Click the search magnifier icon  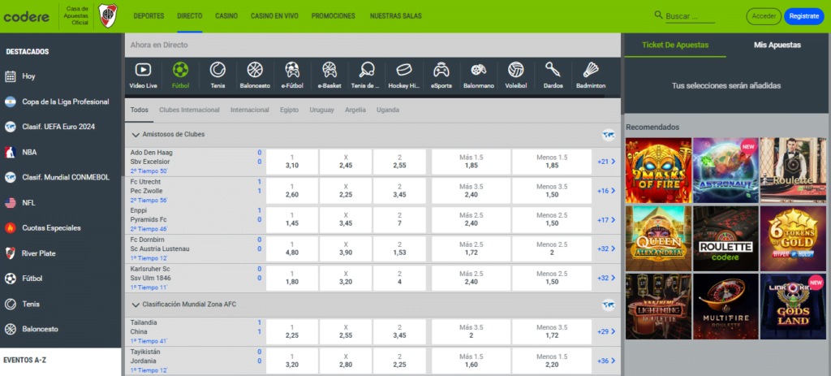659,15
